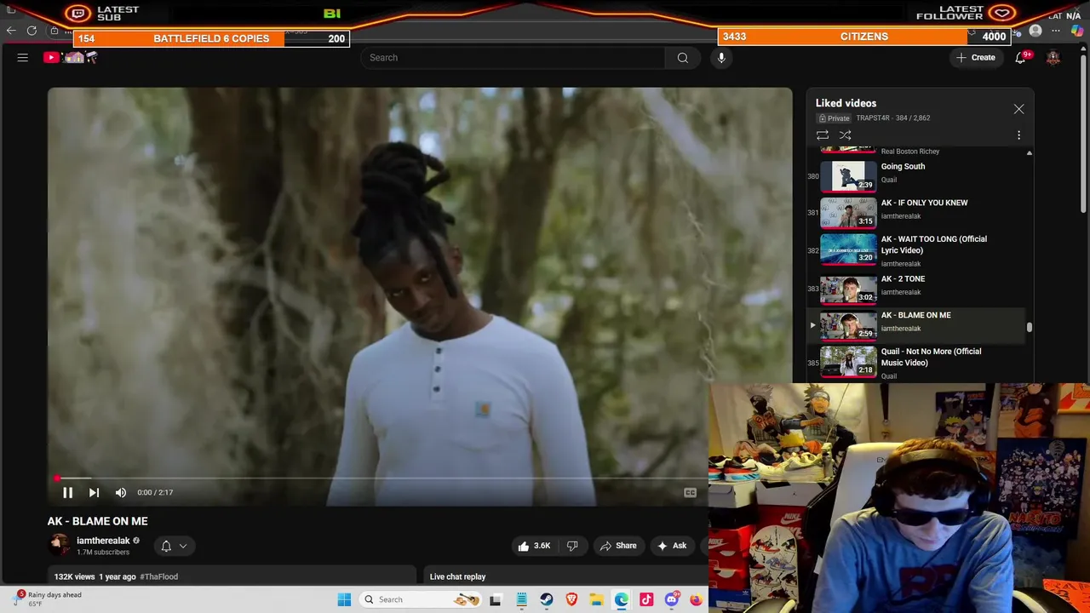1090x613 pixels.
Task: Open Firefox from the taskbar
Action: pyautogui.click(x=696, y=599)
